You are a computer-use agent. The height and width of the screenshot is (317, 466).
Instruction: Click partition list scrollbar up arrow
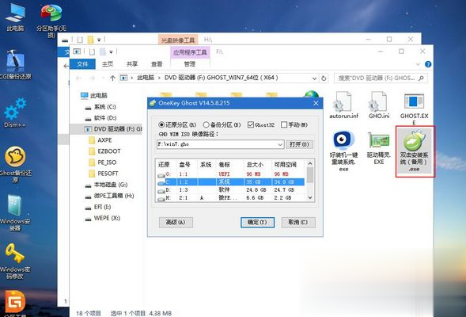click(x=310, y=164)
